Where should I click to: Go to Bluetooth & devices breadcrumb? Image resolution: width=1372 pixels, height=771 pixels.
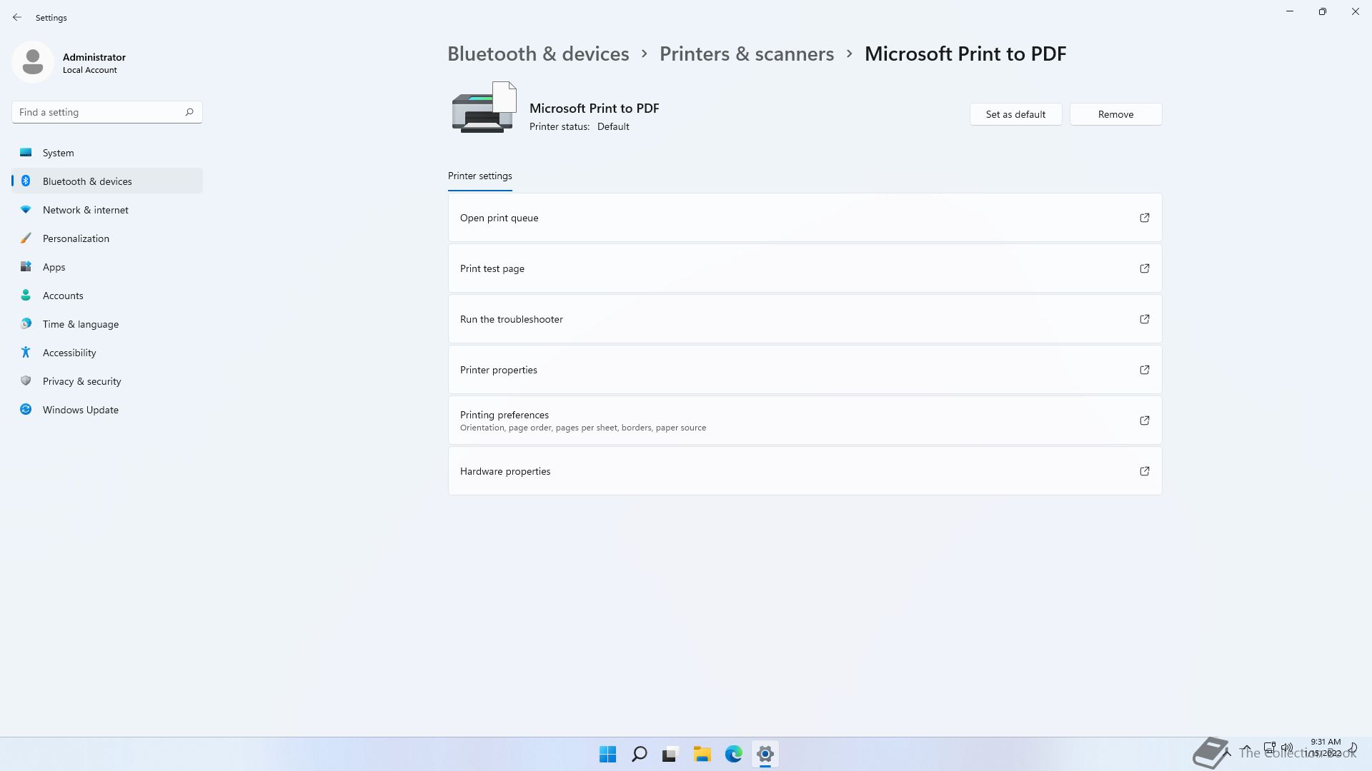click(x=538, y=54)
